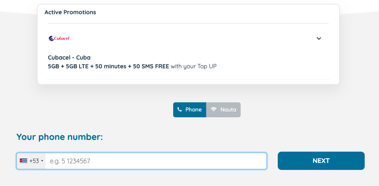Click the Cubacel - Cuba title
379x186 pixels.
(x=69, y=57)
